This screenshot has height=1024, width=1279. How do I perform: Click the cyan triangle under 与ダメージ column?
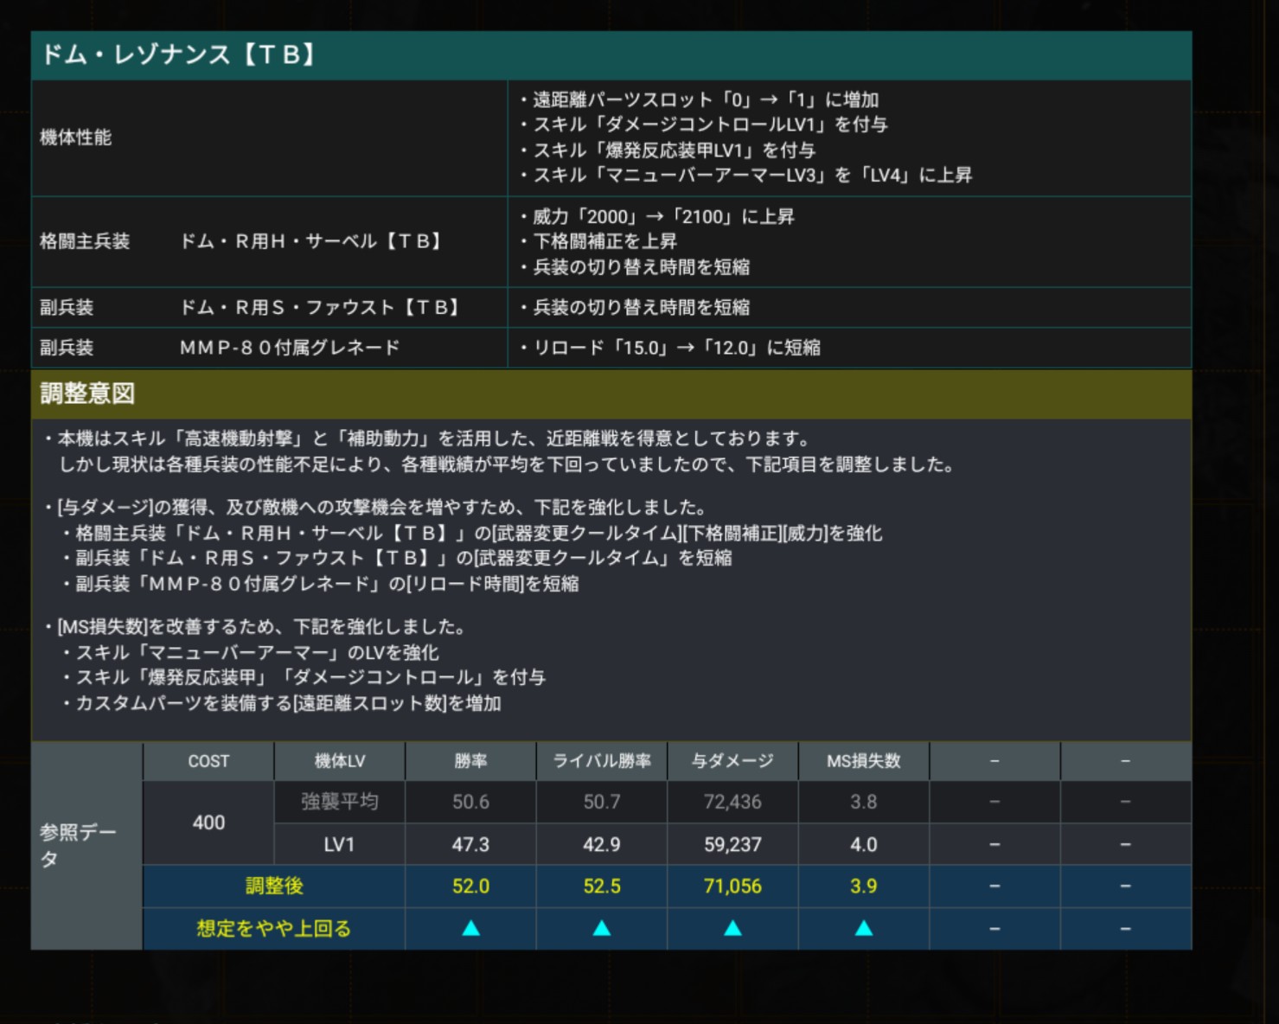[732, 928]
